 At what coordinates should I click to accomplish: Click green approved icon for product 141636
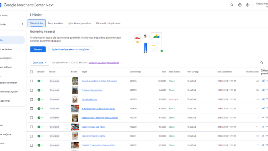[x=39, y=81]
